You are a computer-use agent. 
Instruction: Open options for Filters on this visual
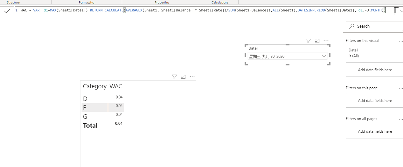coord(401,41)
